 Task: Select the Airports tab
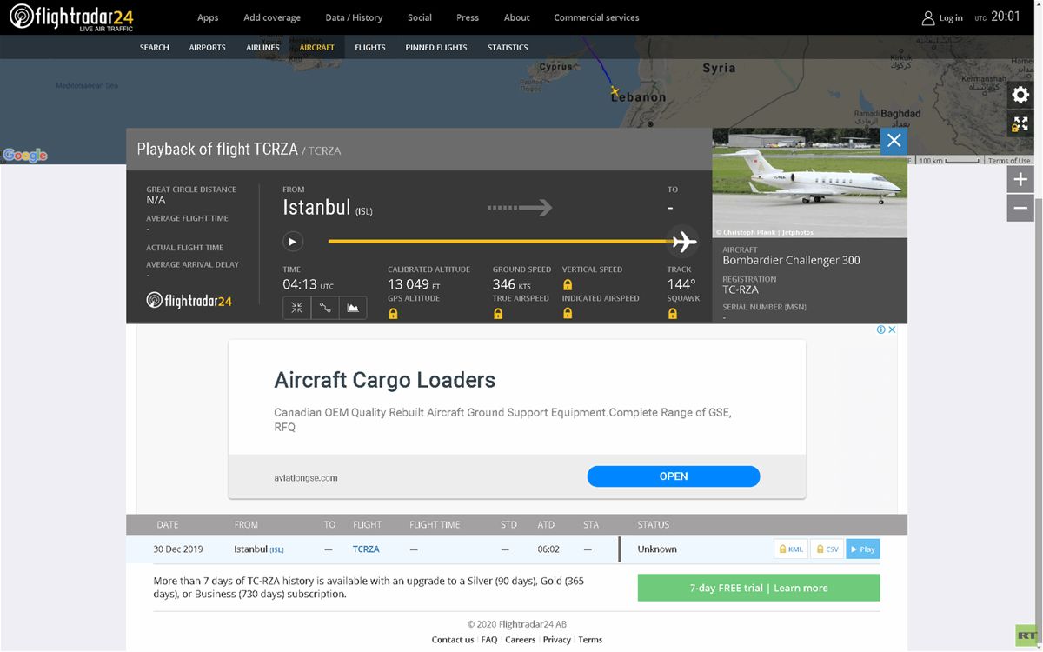pyautogui.click(x=207, y=48)
